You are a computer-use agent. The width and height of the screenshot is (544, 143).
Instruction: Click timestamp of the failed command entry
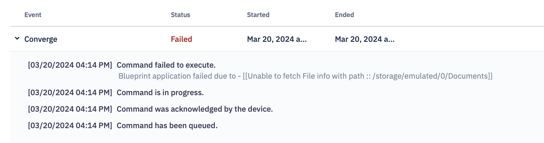(70, 65)
